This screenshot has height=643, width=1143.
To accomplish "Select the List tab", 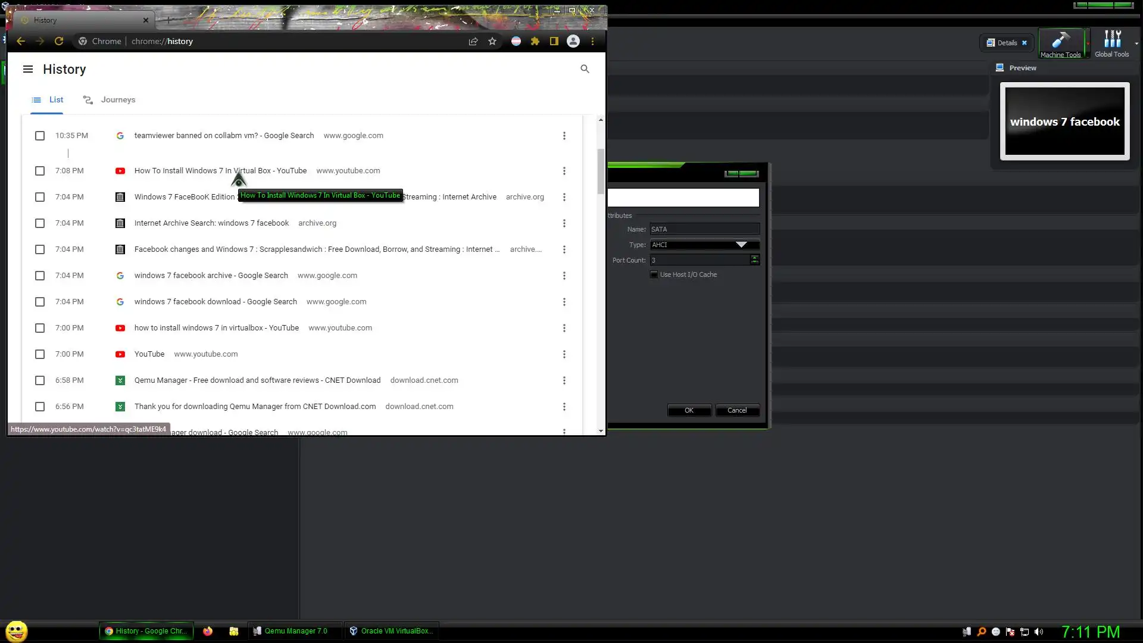I will [x=48, y=99].
